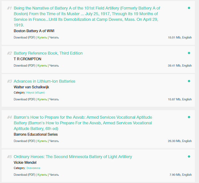Open Advances in Lithium-Ion Batteries title link
Image resolution: width=199 pixels, height=183 pixels.
[x=44, y=81]
